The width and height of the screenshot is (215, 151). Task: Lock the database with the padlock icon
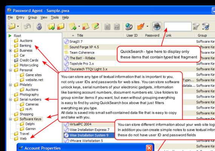39,26
